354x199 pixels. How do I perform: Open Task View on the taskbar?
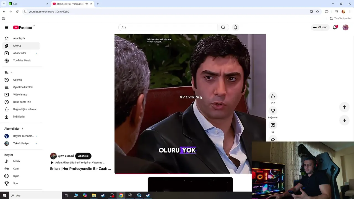66,195
